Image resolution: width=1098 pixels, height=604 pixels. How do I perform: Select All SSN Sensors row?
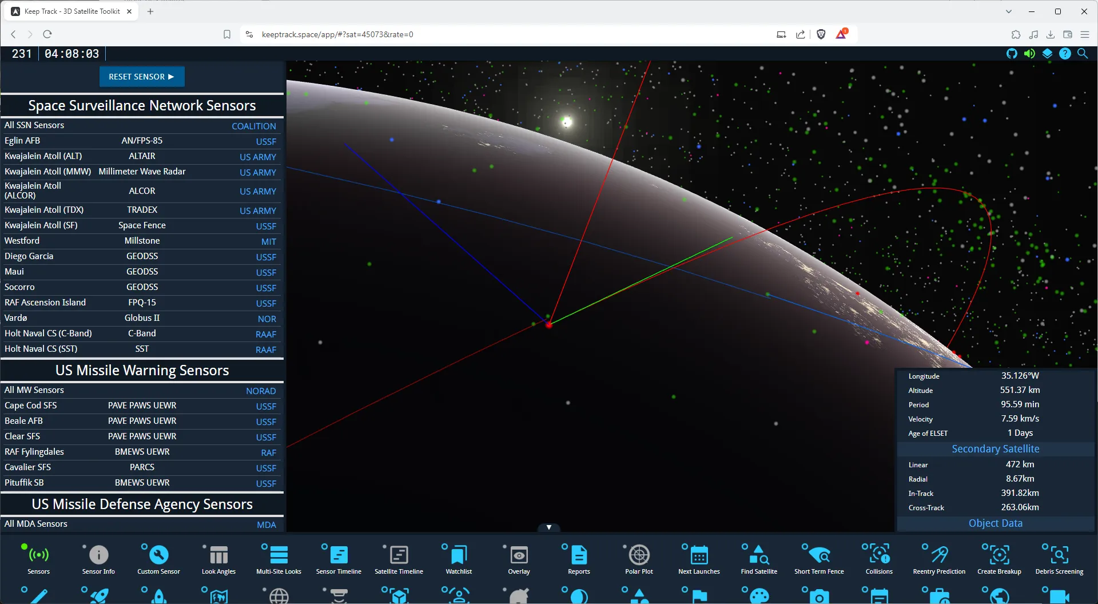point(141,125)
